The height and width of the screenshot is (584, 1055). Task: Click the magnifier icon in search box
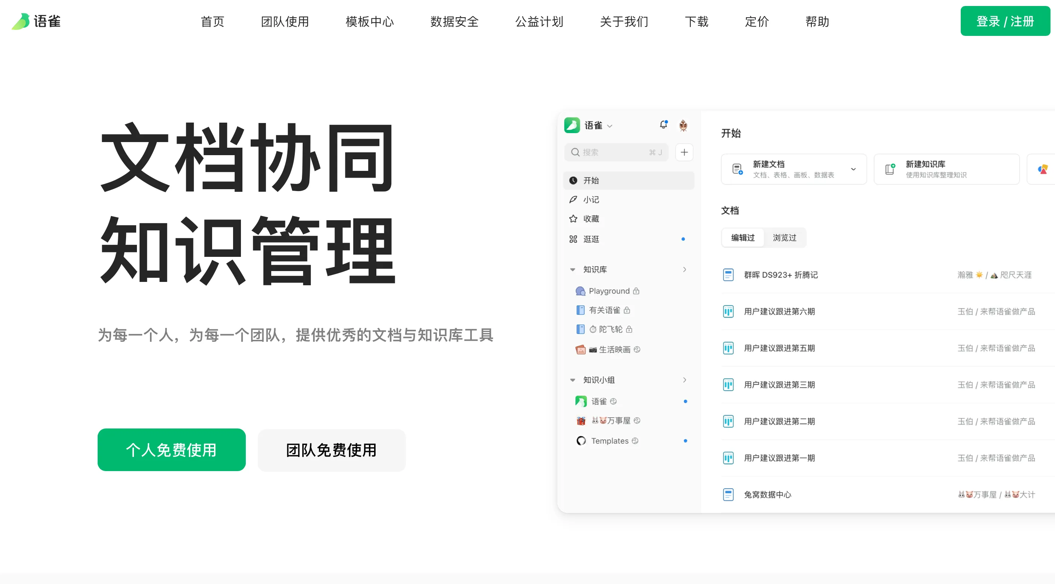click(x=575, y=152)
